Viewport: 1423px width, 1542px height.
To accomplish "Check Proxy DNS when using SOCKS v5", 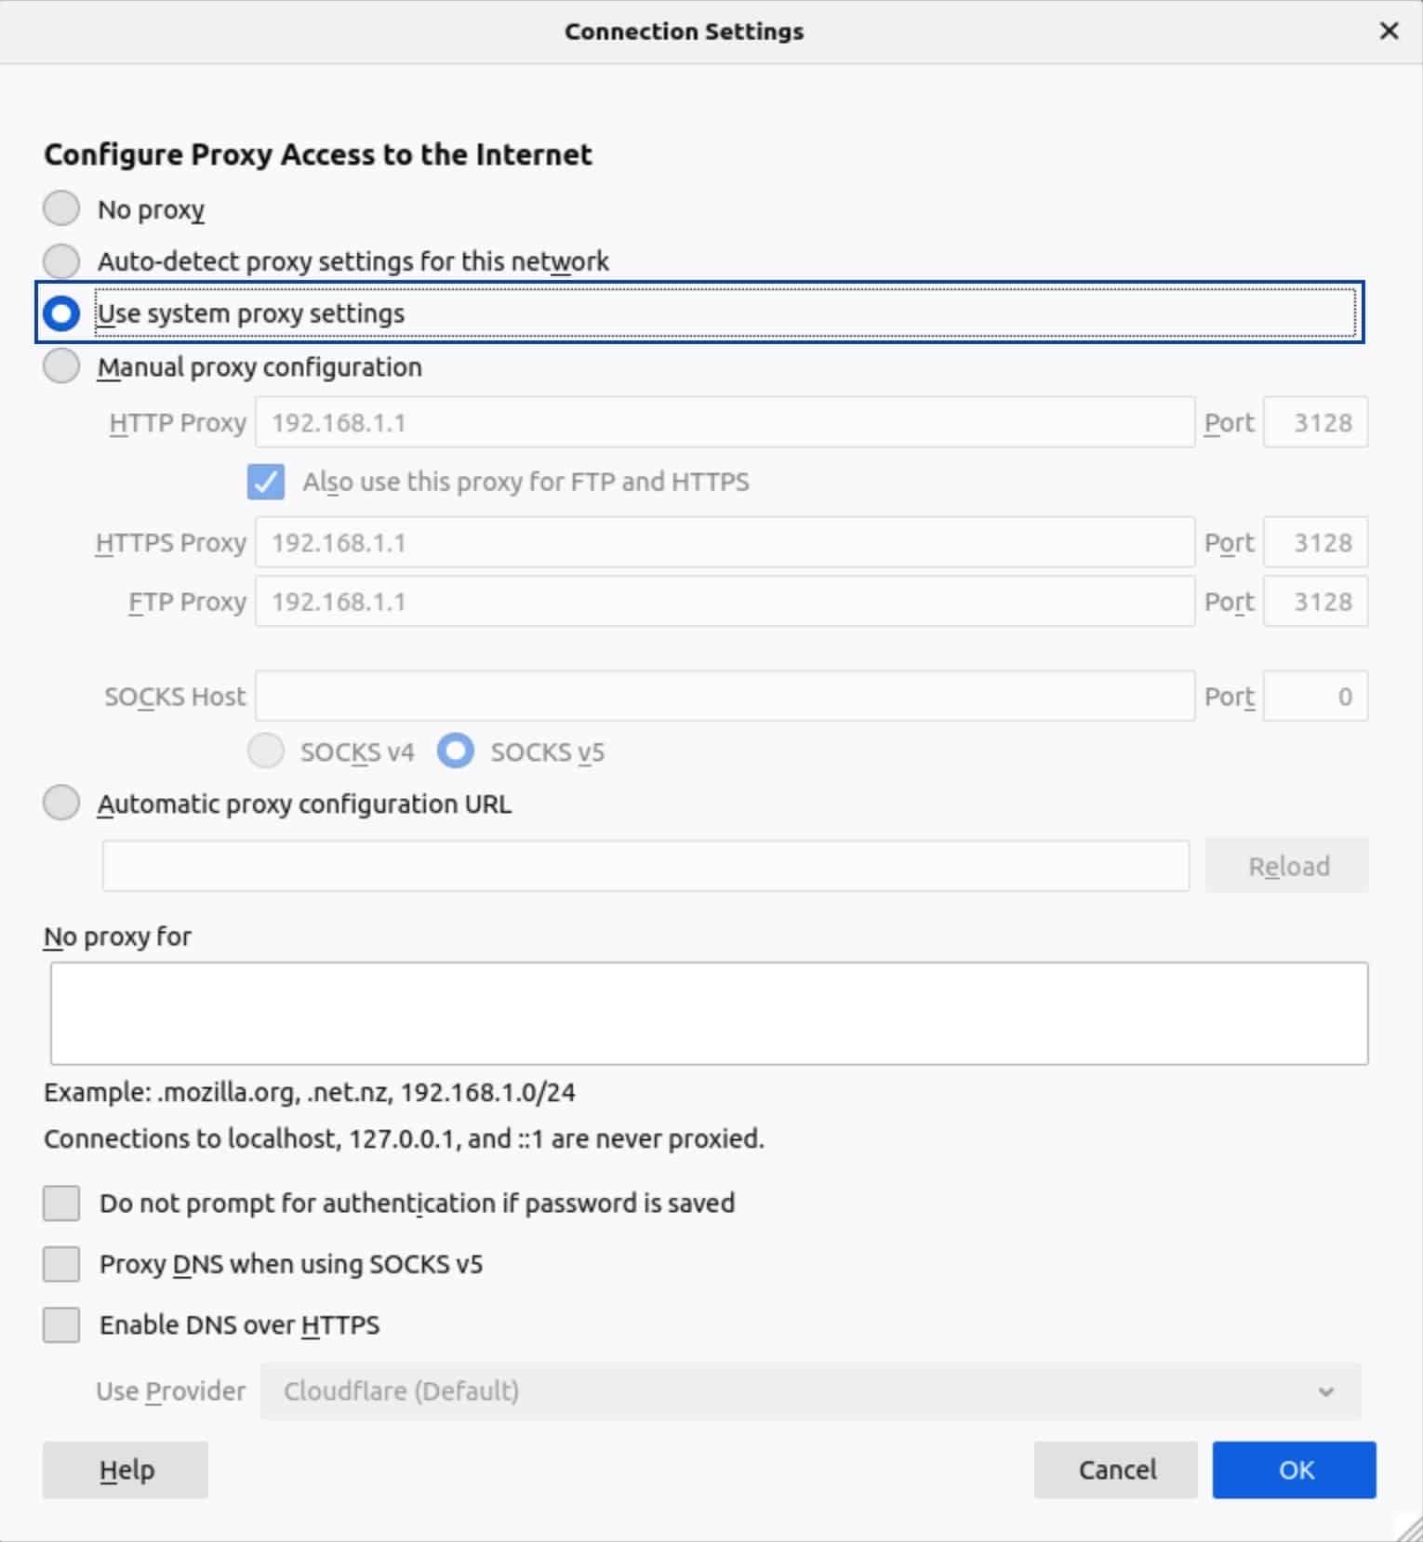I will tap(60, 1264).
